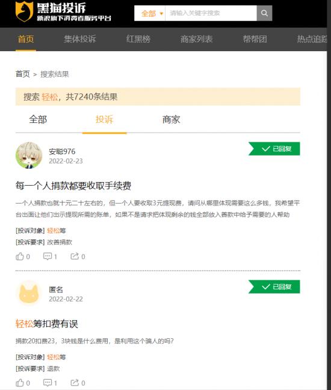Switch to the 投诉 results tab
Viewport: 331px width, 390px height.
(x=104, y=119)
